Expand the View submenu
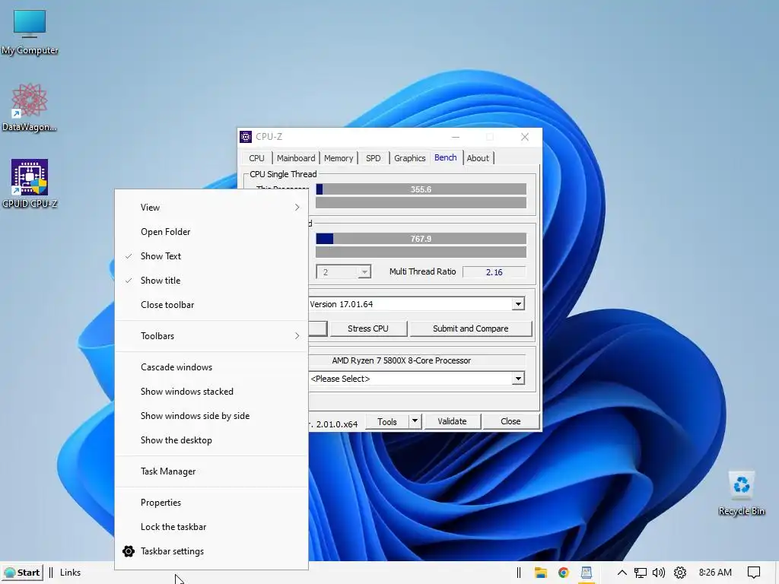The width and height of the screenshot is (779, 584). (211, 208)
